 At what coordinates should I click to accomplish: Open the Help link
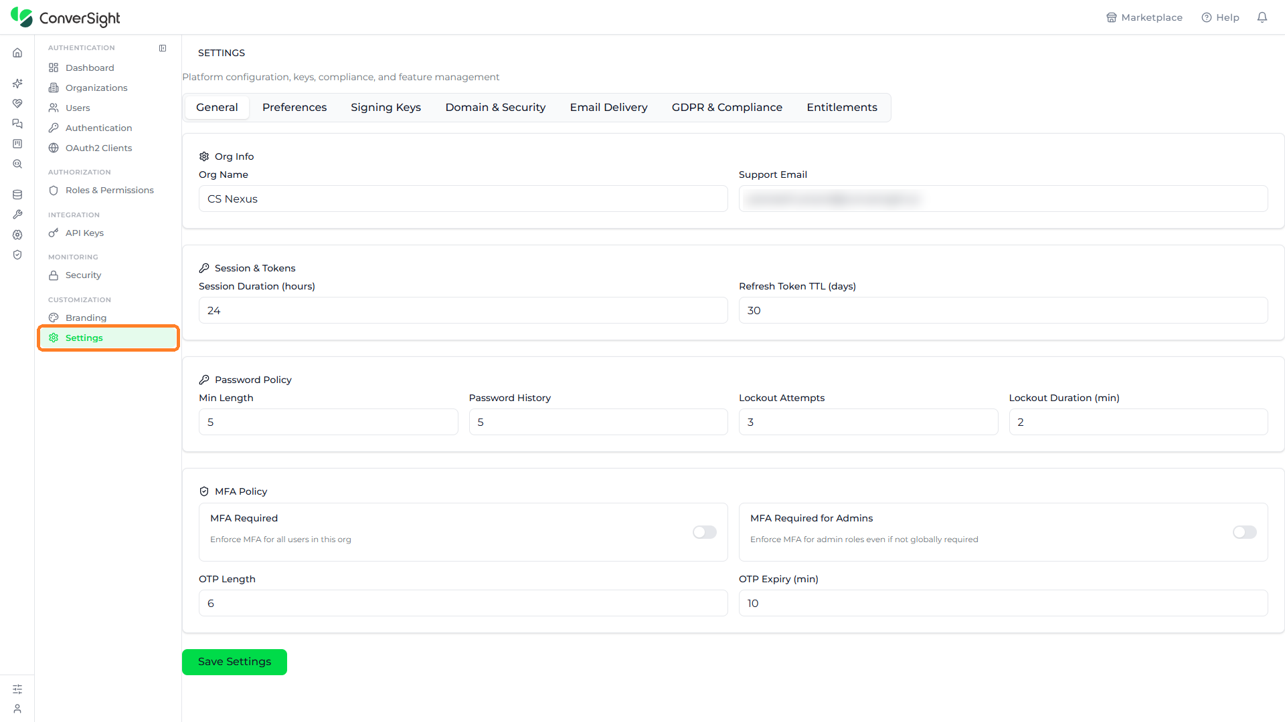(x=1221, y=17)
